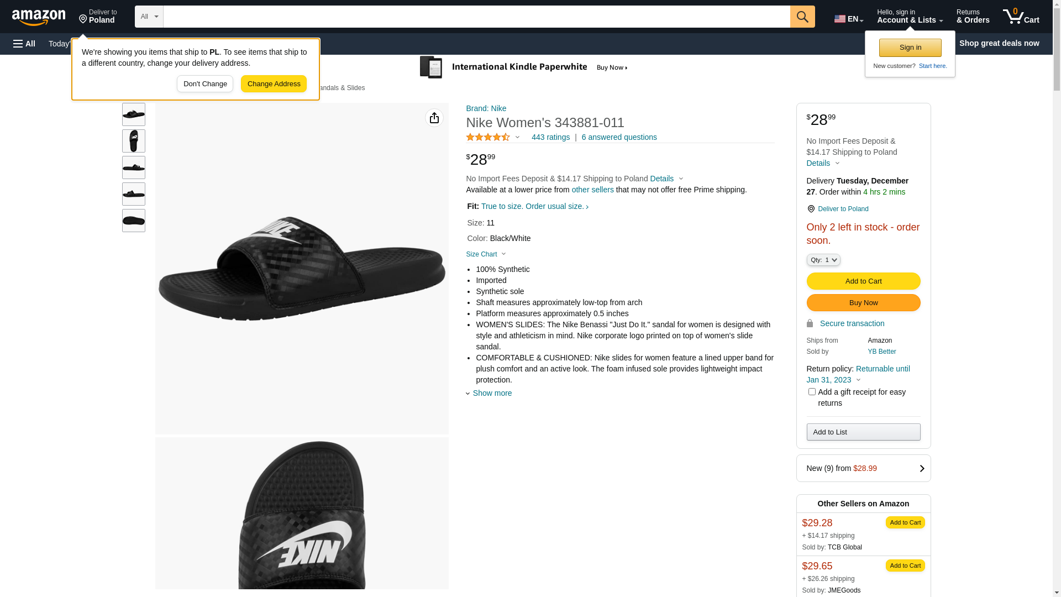
Task: Open Returns & Orders
Action: 973,17
